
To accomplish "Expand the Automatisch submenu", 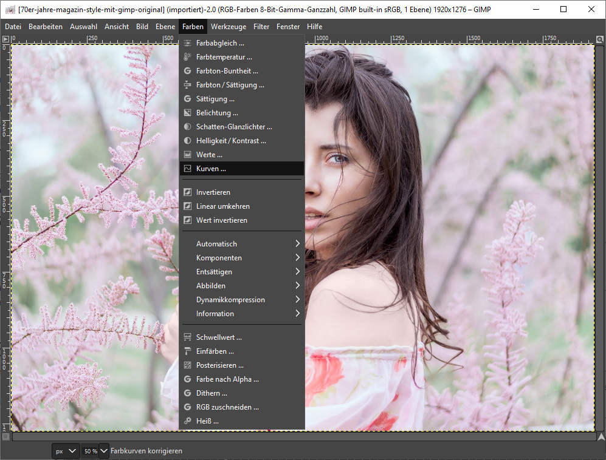I will coord(297,244).
